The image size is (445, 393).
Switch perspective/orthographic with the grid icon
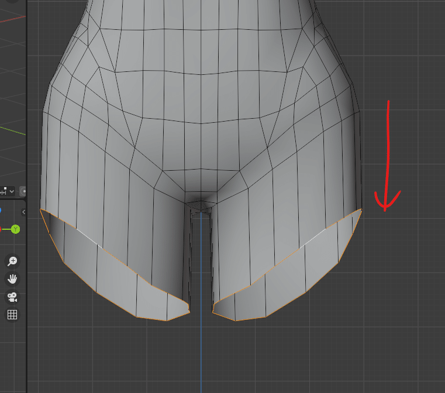(x=12, y=315)
